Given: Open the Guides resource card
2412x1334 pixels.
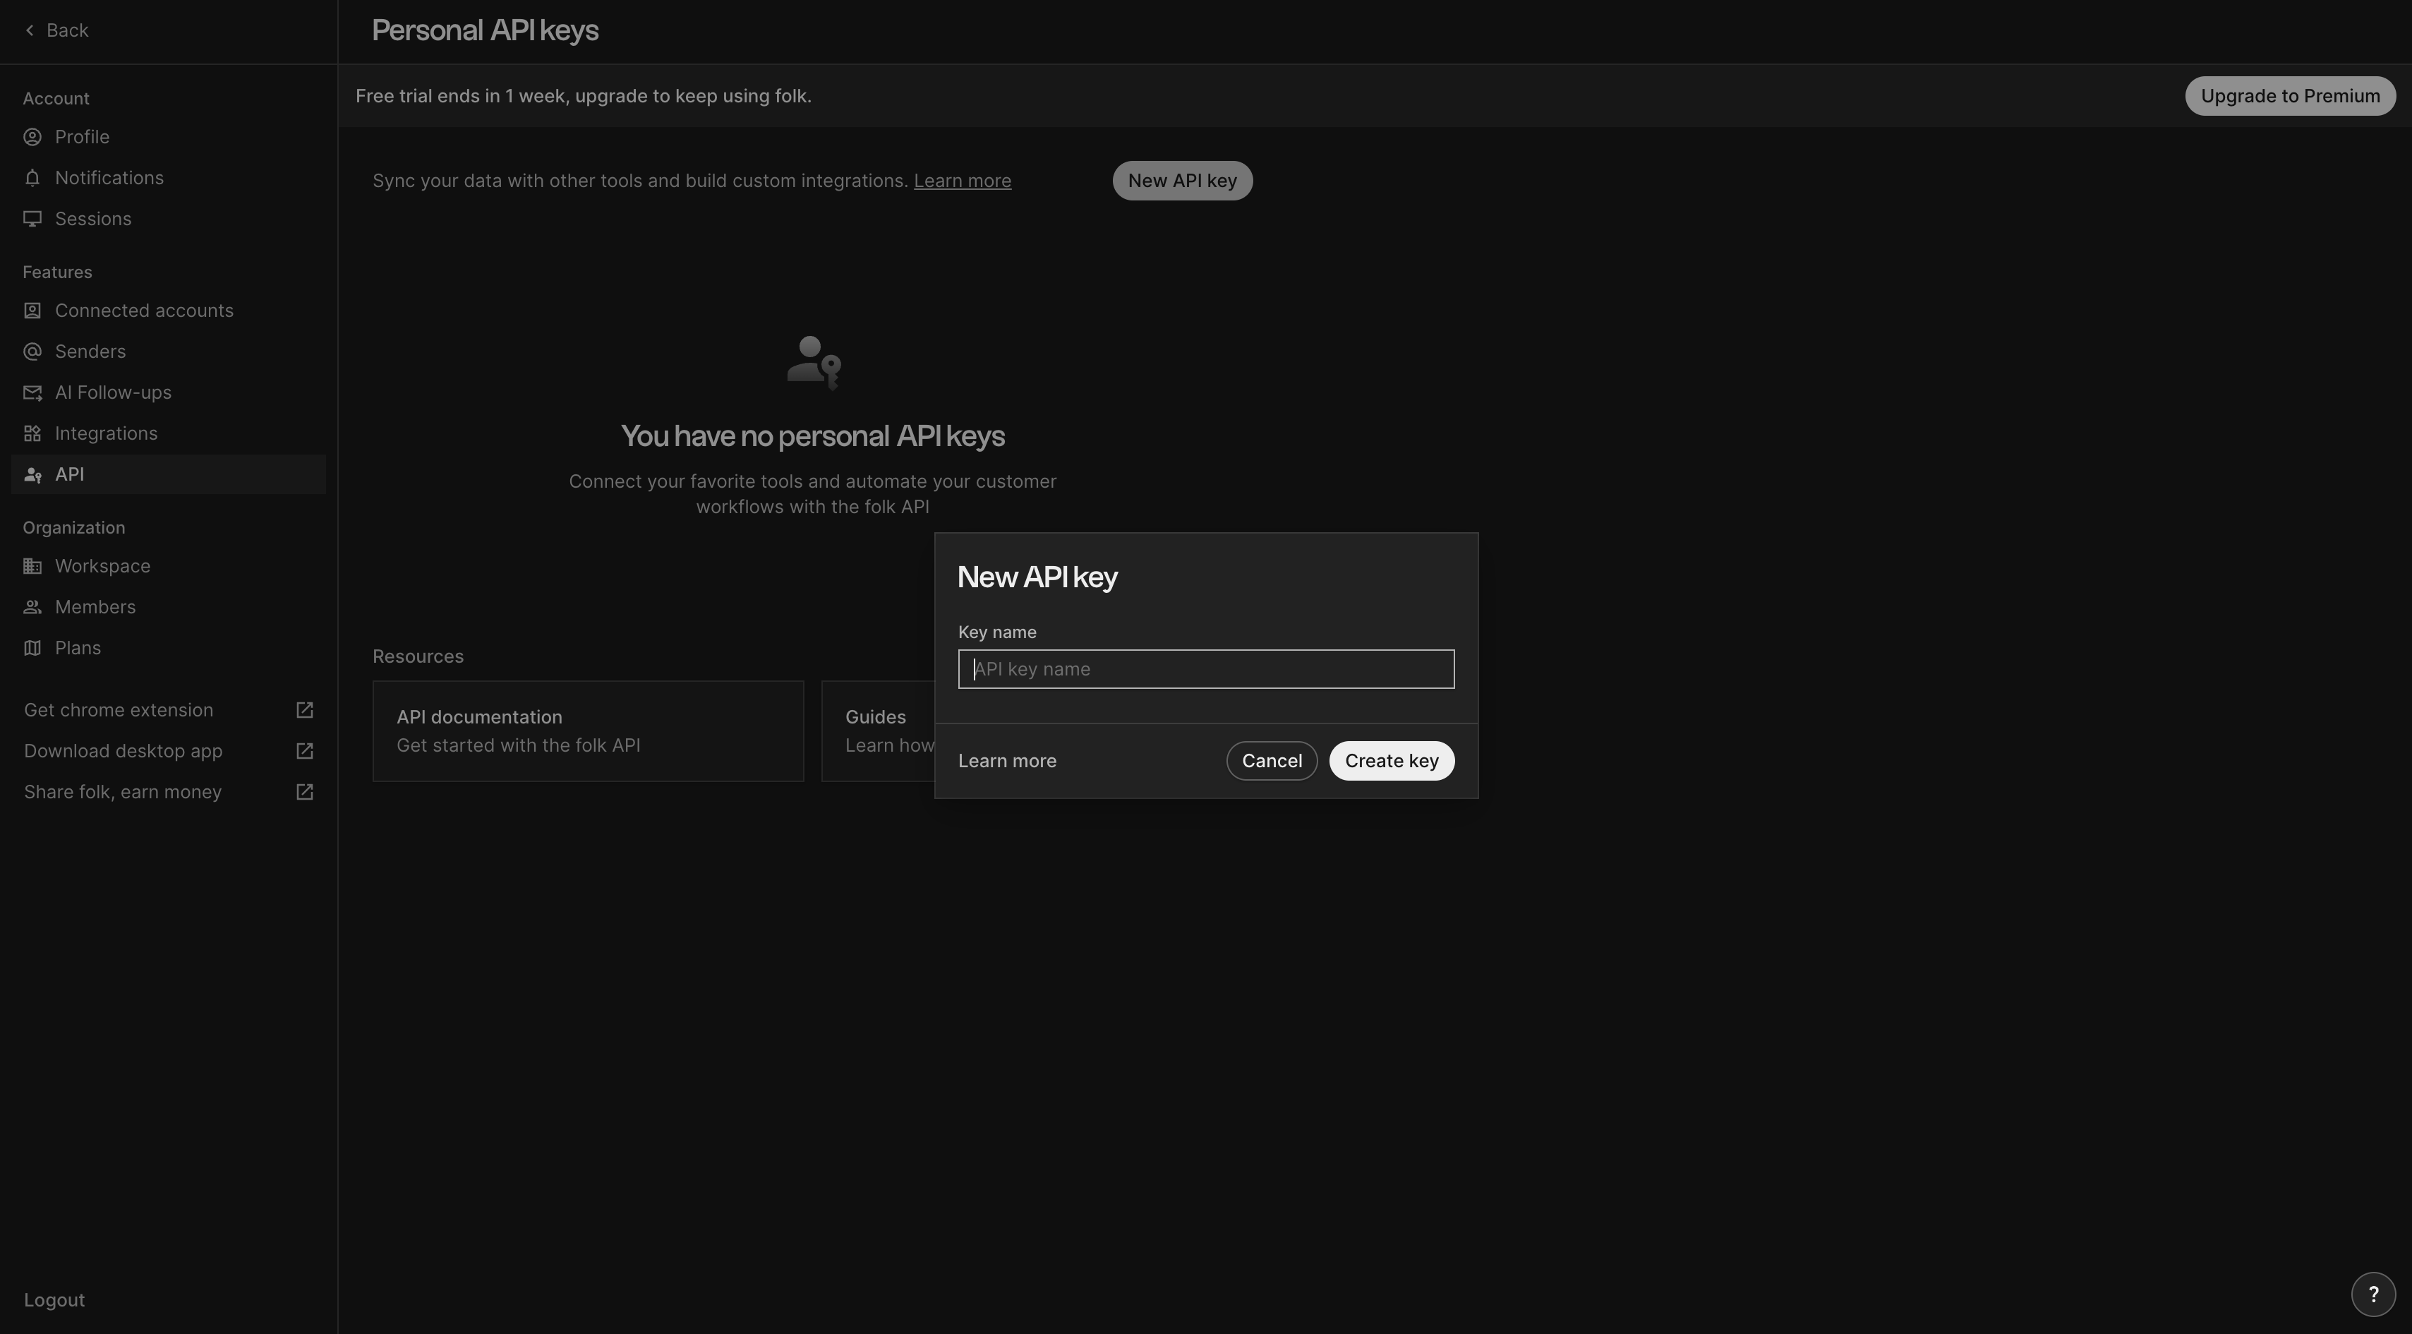Looking at the screenshot, I should point(879,731).
